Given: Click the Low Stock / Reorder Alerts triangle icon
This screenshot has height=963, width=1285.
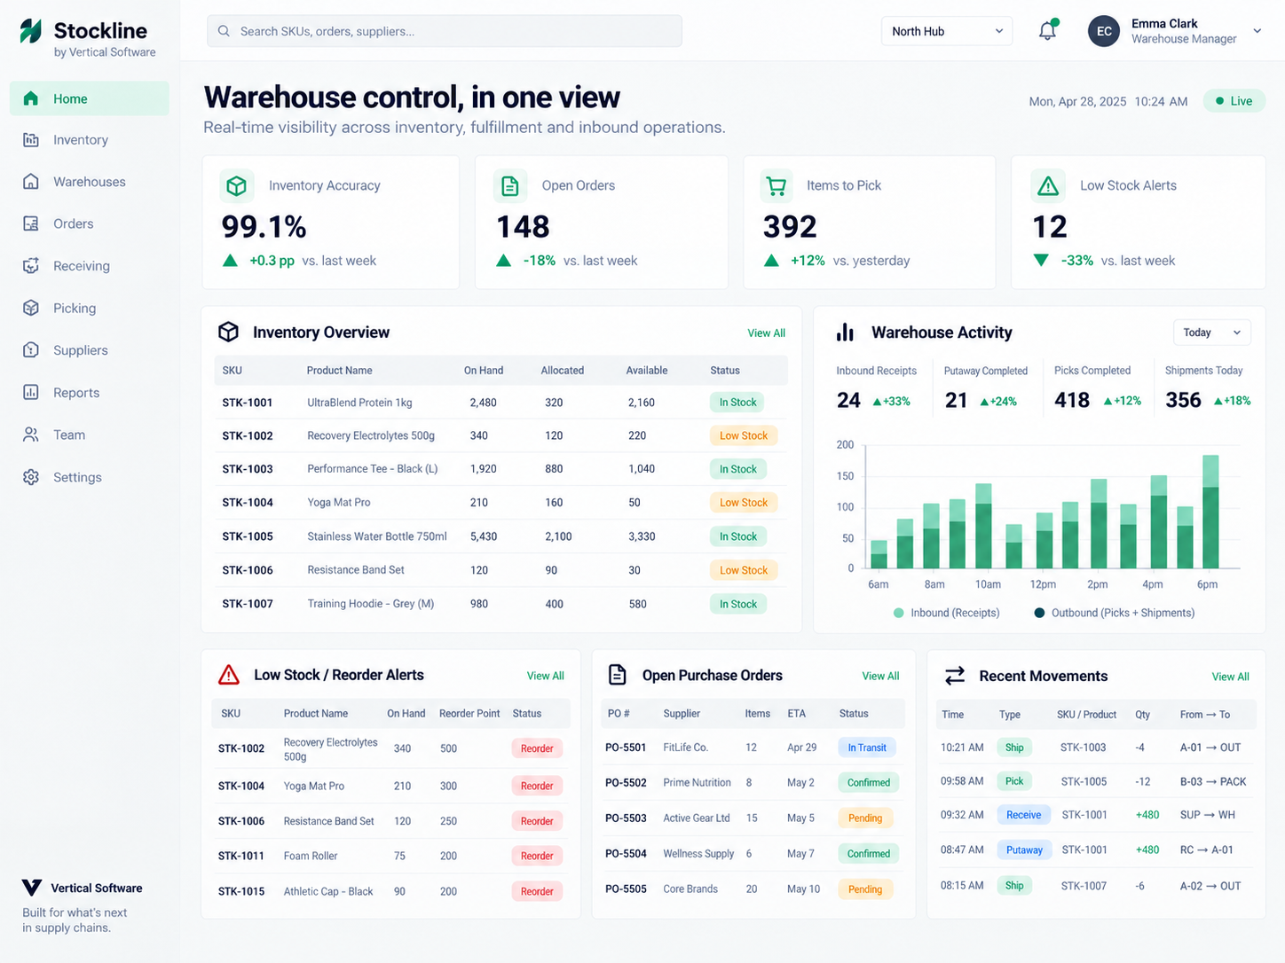Looking at the screenshot, I should pos(229,675).
